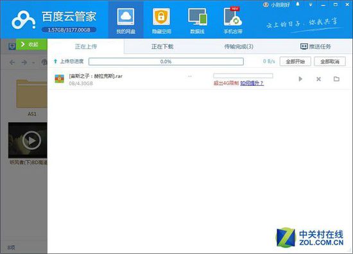
Task: Switch to 正在下载 tab
Action: point(162,47)
